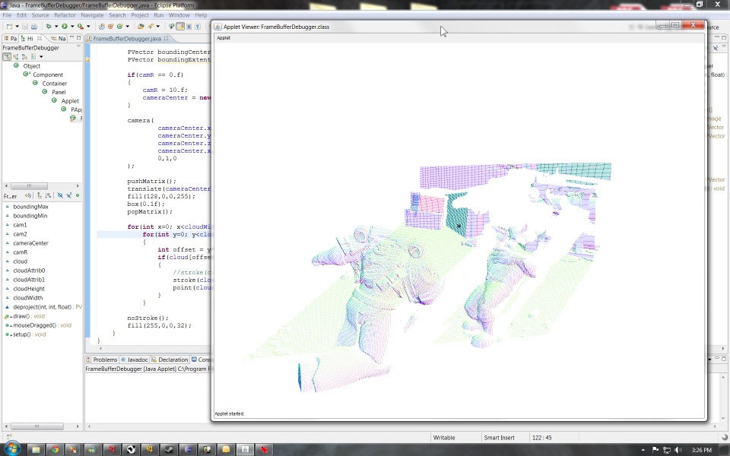
Task: Open the Run menu
Action: coord(159,15)
